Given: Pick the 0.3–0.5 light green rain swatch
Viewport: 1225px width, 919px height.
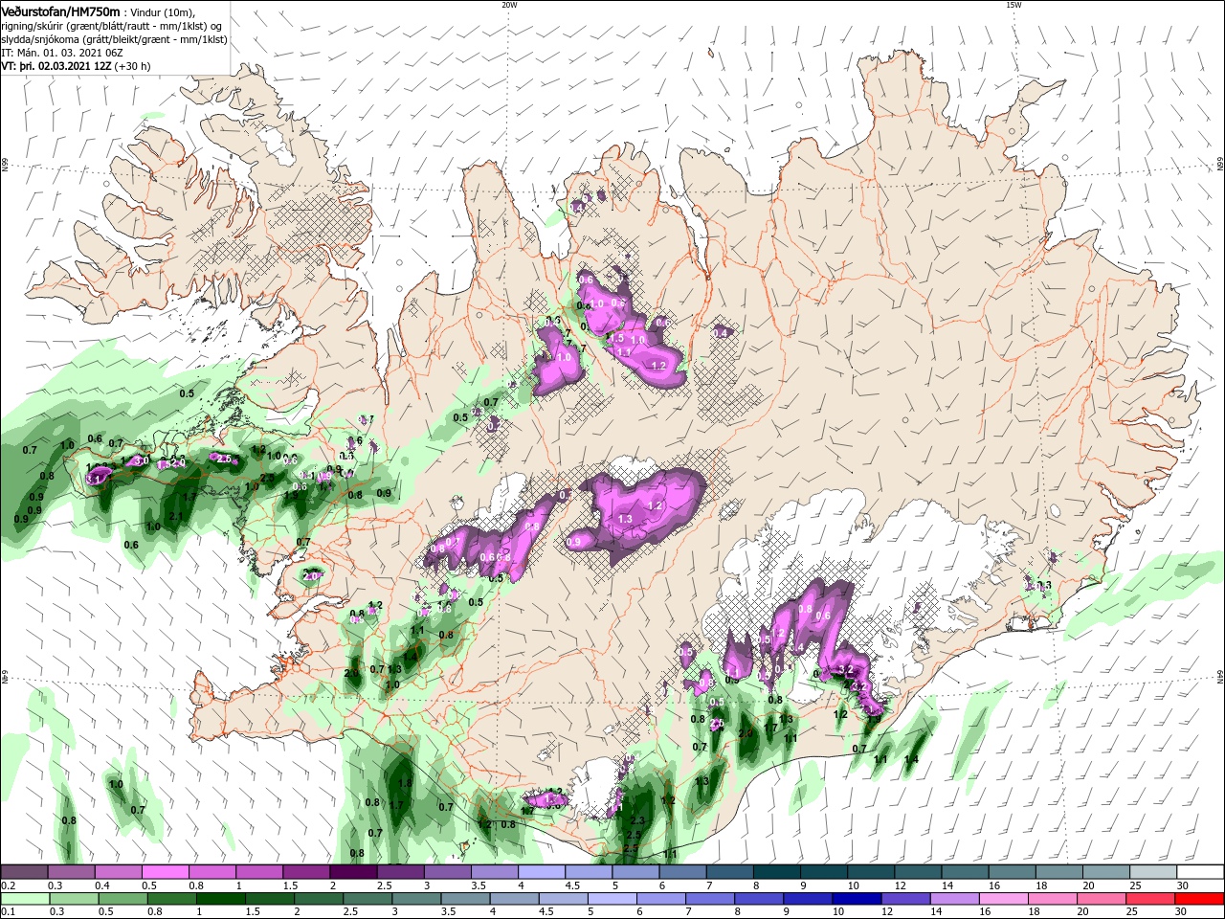Looking at the screenshot, I should point(74,898).
